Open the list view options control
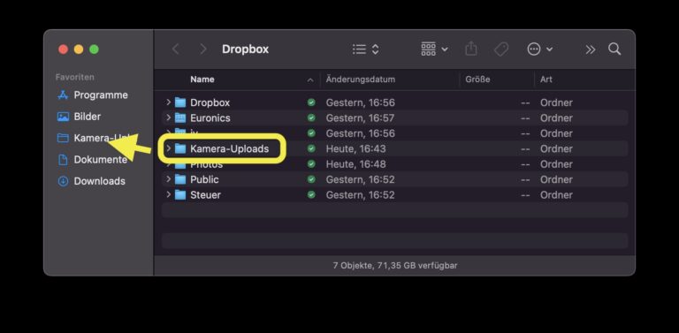 pyautogui.click(x=366, y=49)
